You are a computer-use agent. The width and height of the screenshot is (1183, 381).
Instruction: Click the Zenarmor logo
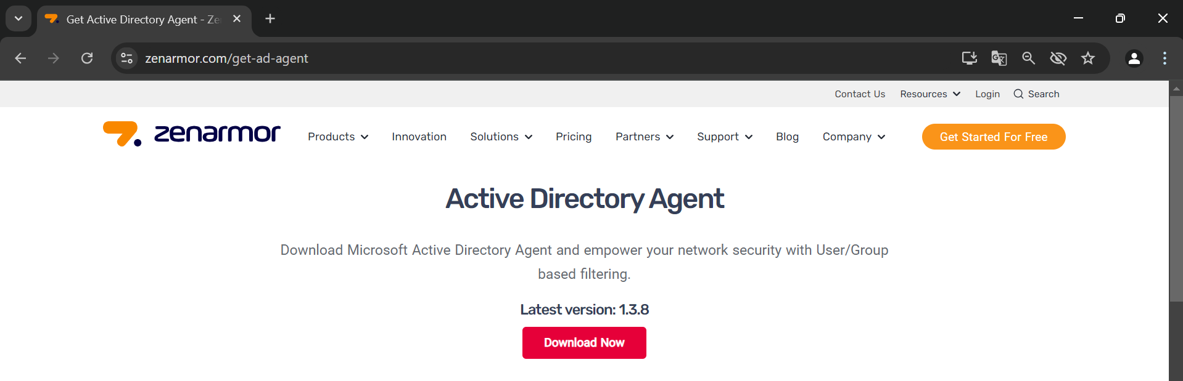point(192,134)
